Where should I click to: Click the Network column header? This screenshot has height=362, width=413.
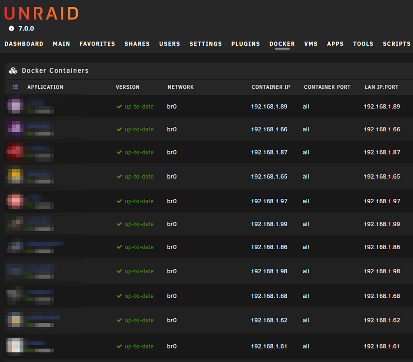click(x=181, y=87)
